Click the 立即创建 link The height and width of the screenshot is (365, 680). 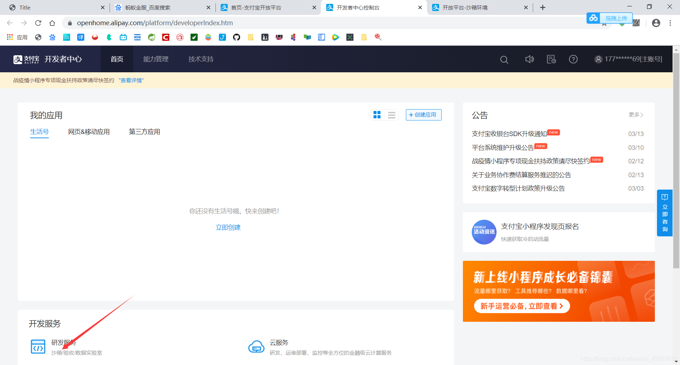tap(228, 228)
